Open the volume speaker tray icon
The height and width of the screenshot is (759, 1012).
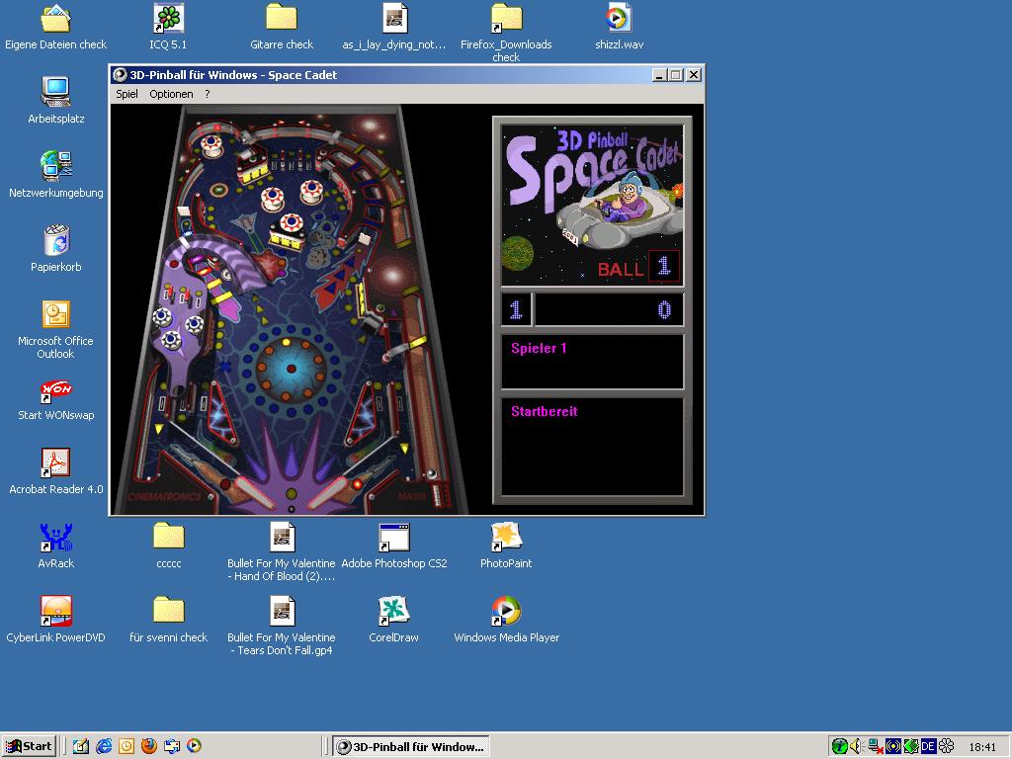(857, 747)
